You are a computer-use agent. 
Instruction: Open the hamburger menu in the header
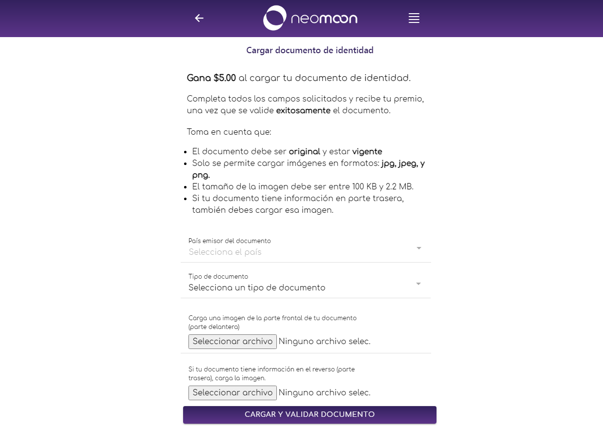(x=414, y=19)
